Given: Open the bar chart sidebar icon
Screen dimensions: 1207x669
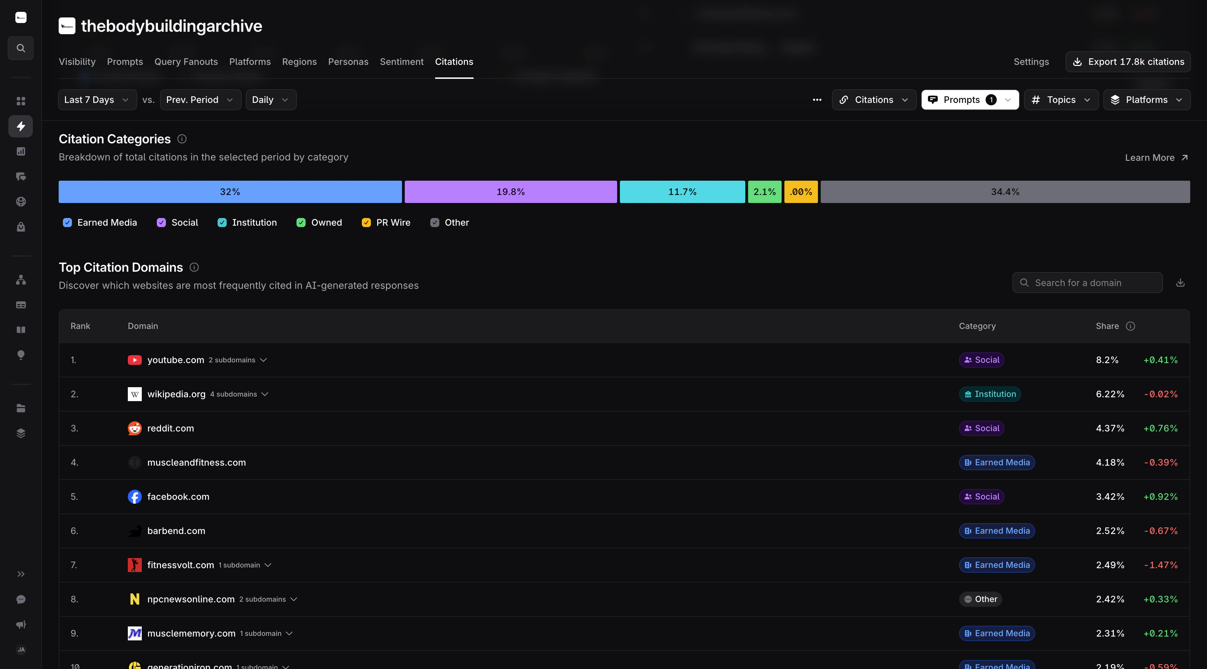Looking at the screenshot, I should click(21, 152).
